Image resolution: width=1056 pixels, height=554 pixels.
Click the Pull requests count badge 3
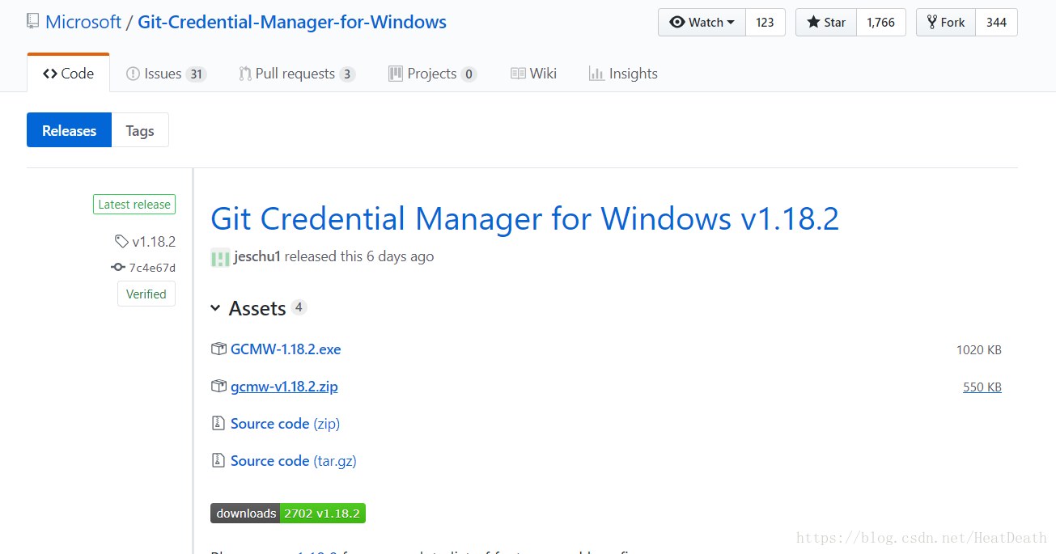pos(347,74)
